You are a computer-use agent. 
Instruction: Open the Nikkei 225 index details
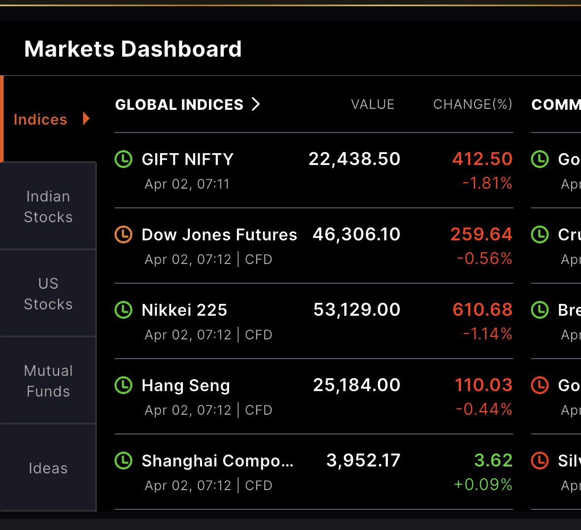[x=184, y=310]
